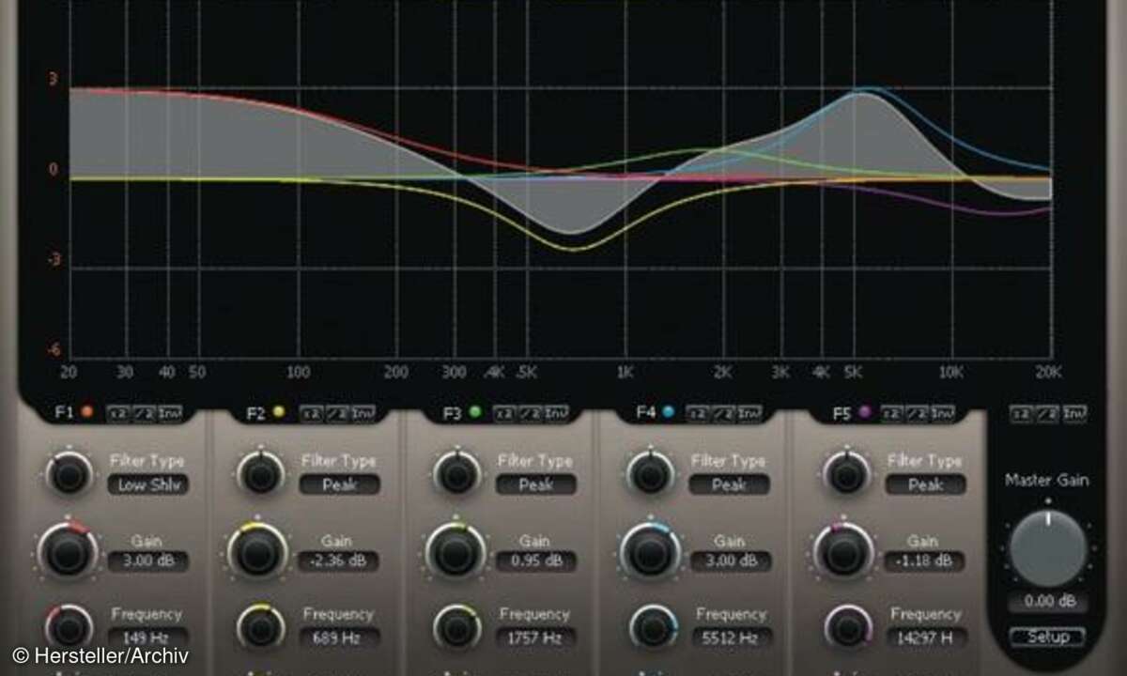Screen dimensions: 1127x676
Task: Click the F4 Frequency knob
Action: [x=652, y=627]
